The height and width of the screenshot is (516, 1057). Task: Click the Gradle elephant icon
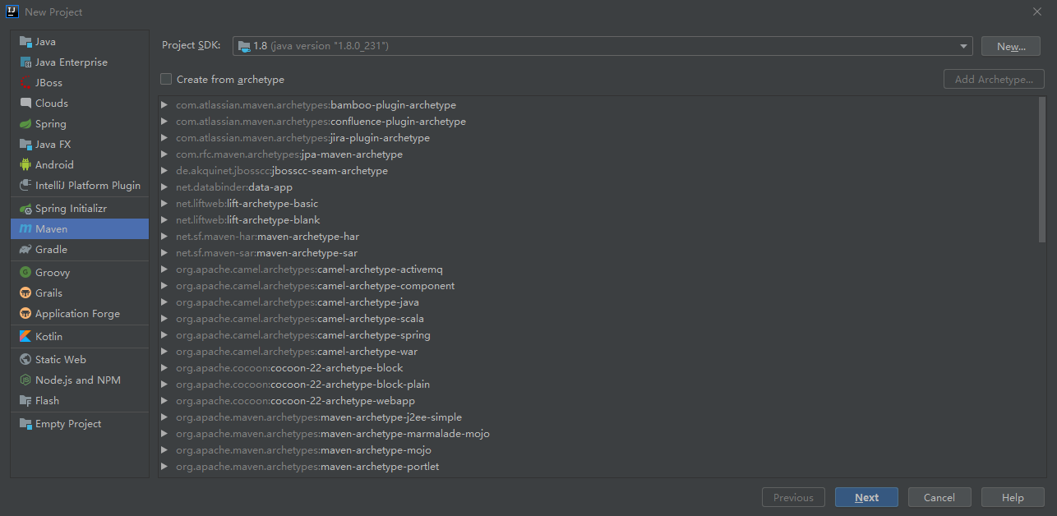coord(25,250)
